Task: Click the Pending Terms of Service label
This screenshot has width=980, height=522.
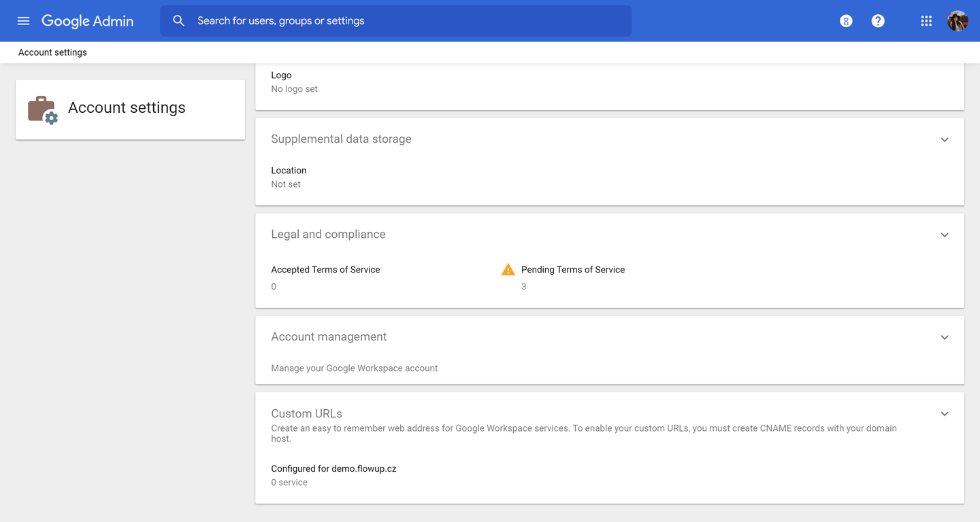Action: [573, 270]
